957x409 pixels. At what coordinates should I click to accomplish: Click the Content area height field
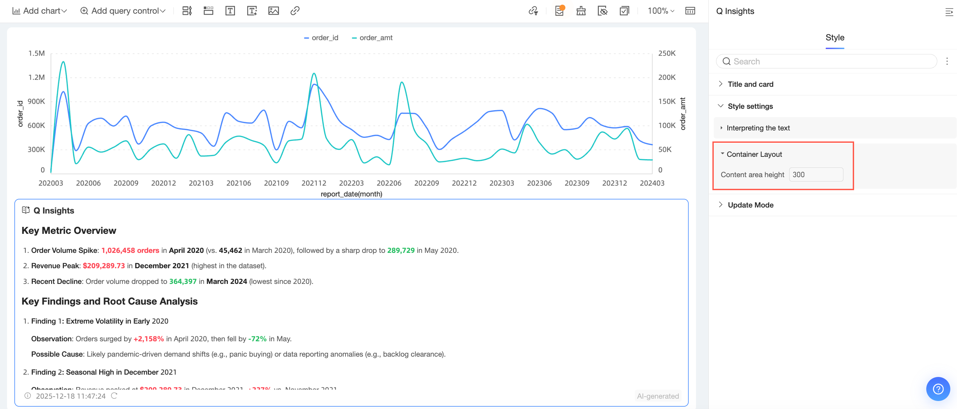pos(816,175)
